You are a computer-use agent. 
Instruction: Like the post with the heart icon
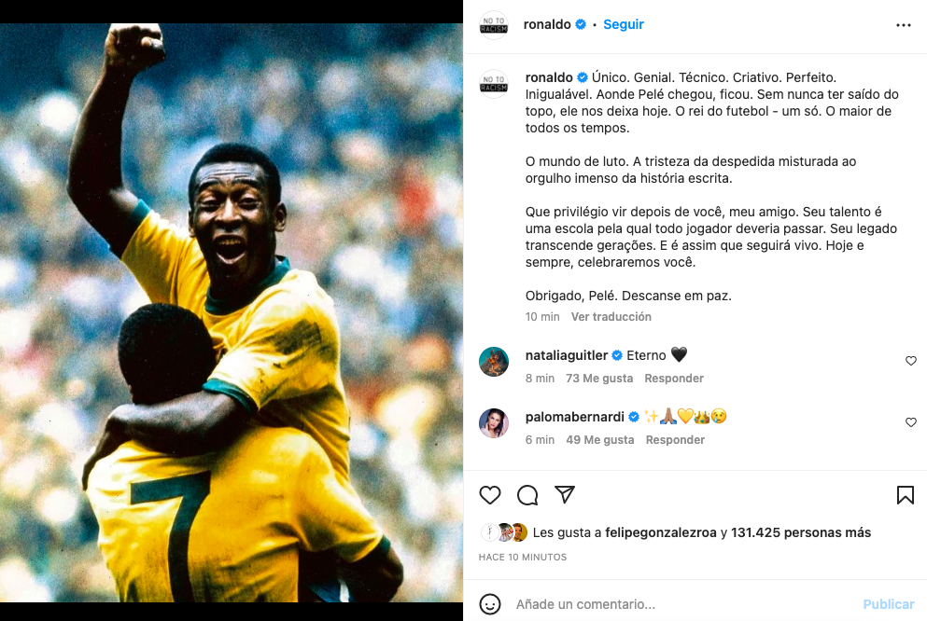pos(489,495)
